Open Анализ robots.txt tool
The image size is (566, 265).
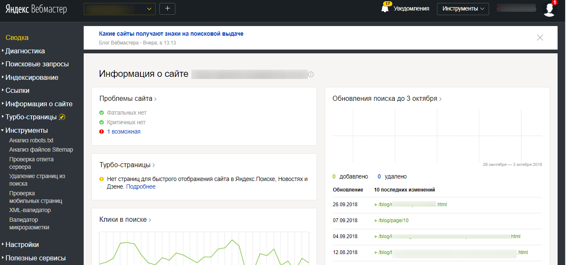(31, 140)
